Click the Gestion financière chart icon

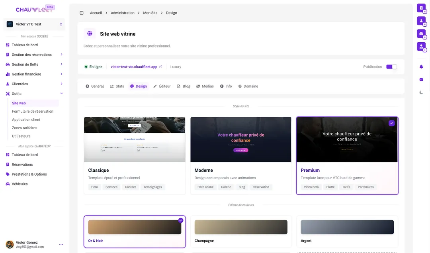[x=8, y=74]
